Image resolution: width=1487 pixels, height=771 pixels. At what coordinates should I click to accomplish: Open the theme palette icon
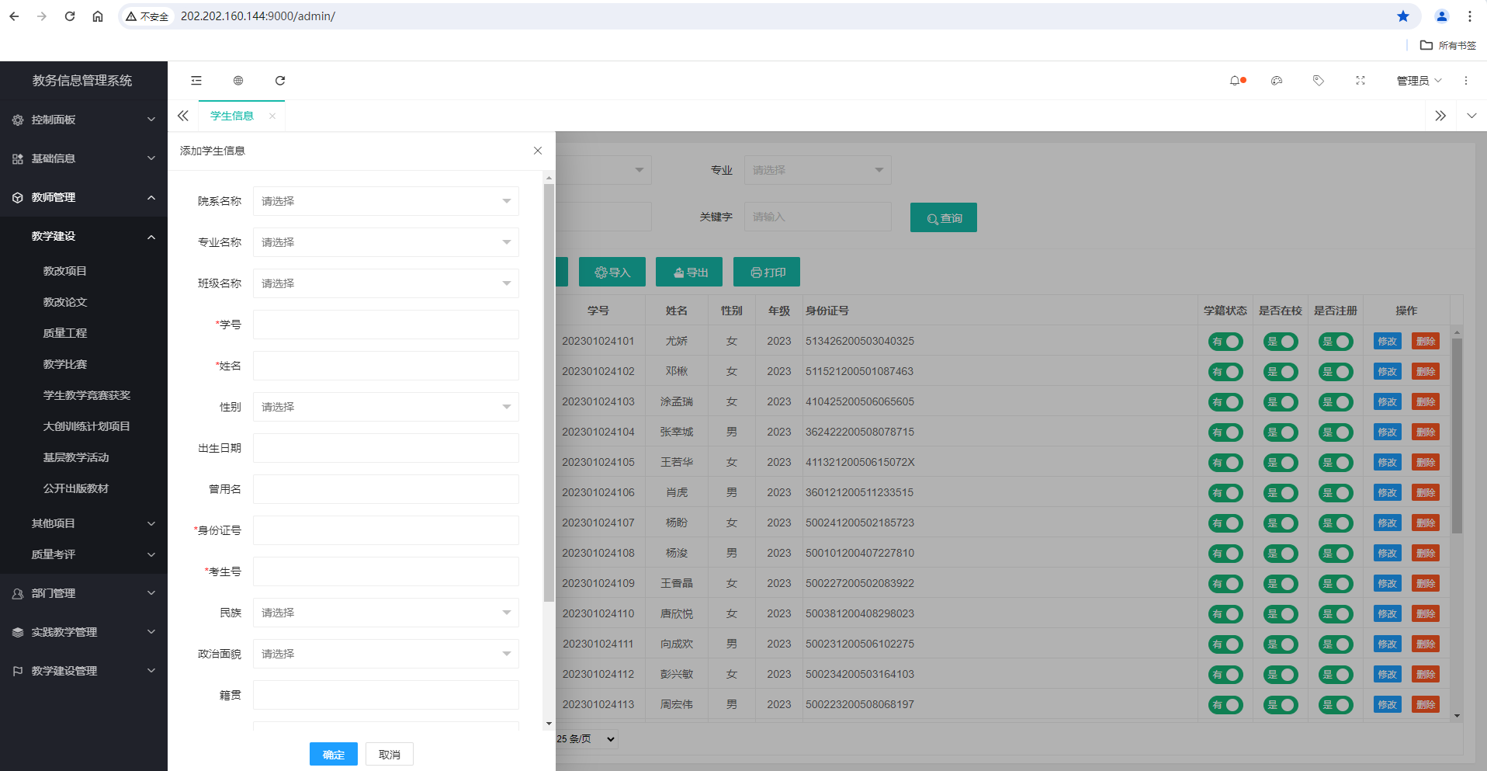(1277, 81)
